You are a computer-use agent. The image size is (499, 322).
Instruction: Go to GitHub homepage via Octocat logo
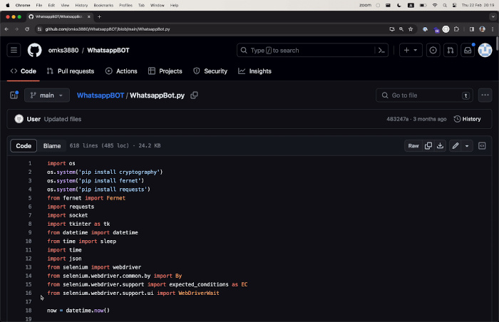34,51
